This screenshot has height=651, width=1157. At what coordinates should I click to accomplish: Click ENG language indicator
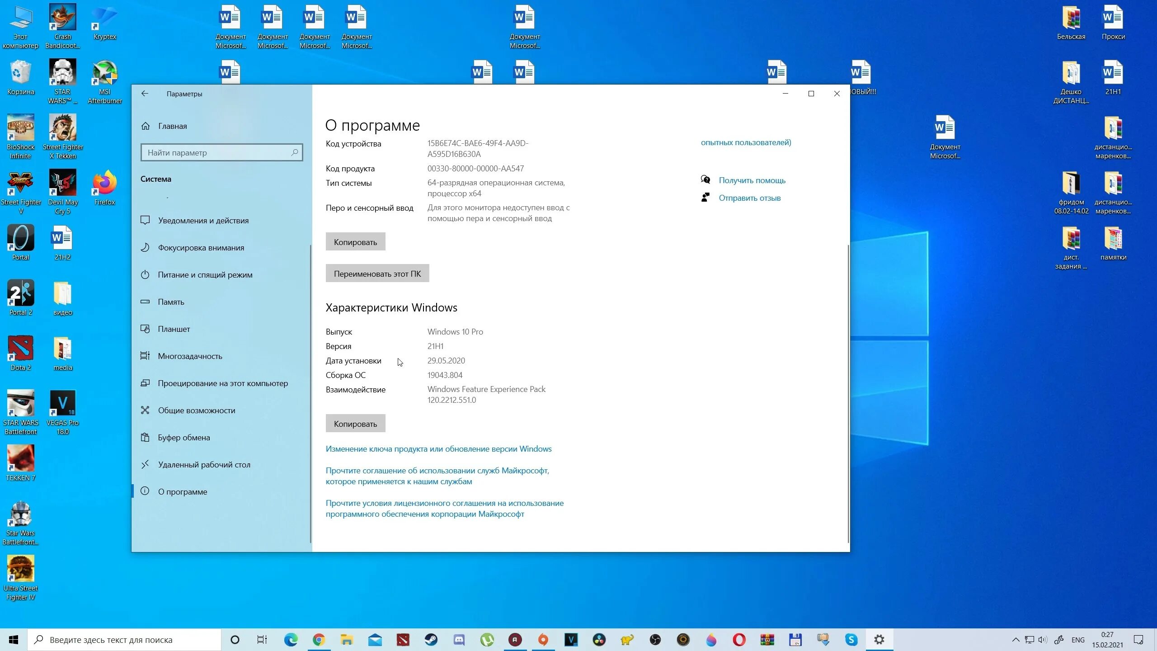pyautogui.click(x=1078, y=640)
